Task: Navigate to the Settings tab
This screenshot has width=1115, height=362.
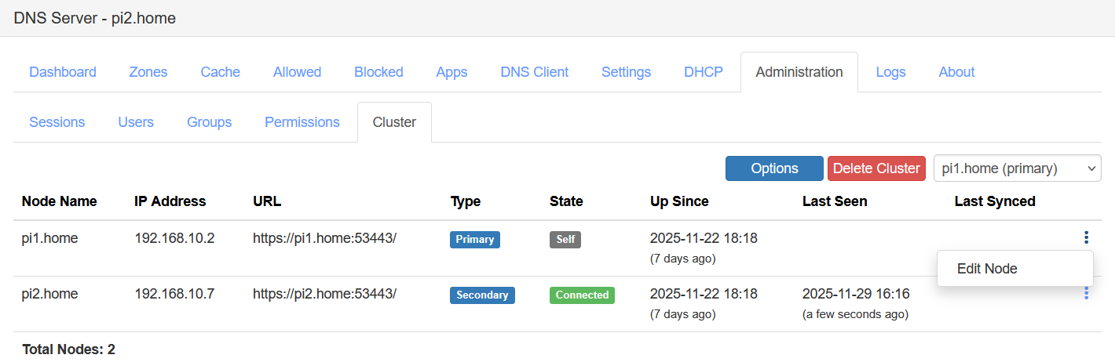Action: coord(626,72)
